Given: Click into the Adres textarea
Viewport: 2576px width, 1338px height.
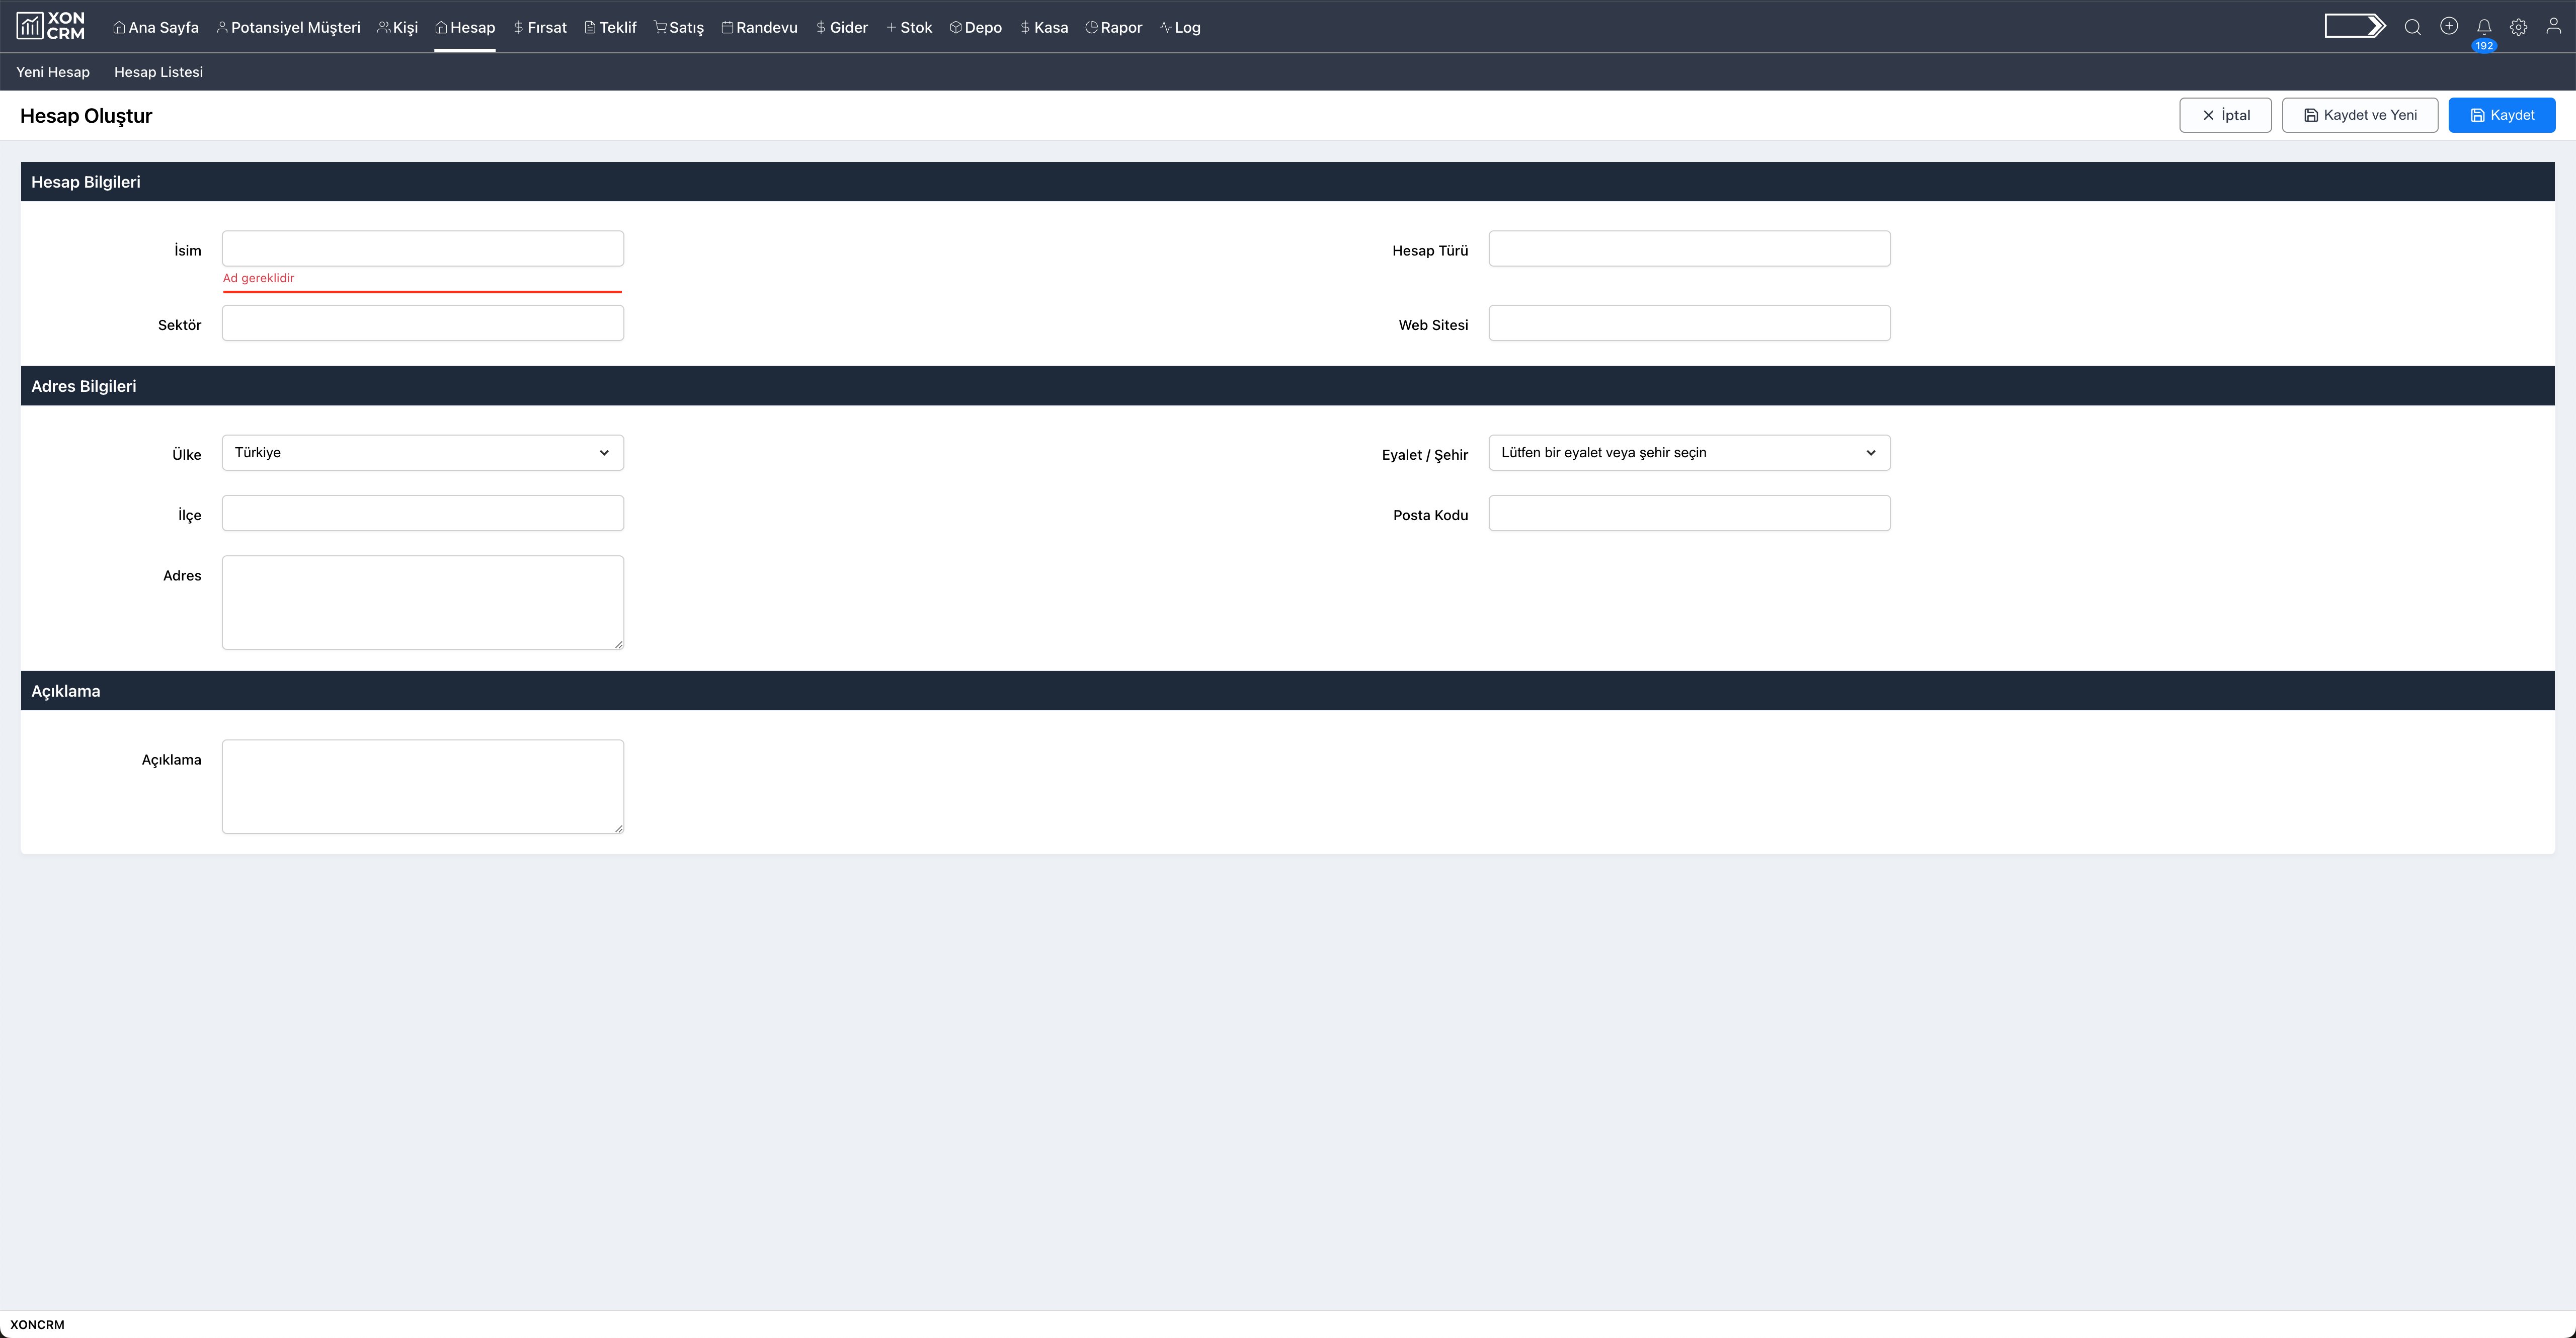Looking at the screenshot, I should [x=423, y=602].
